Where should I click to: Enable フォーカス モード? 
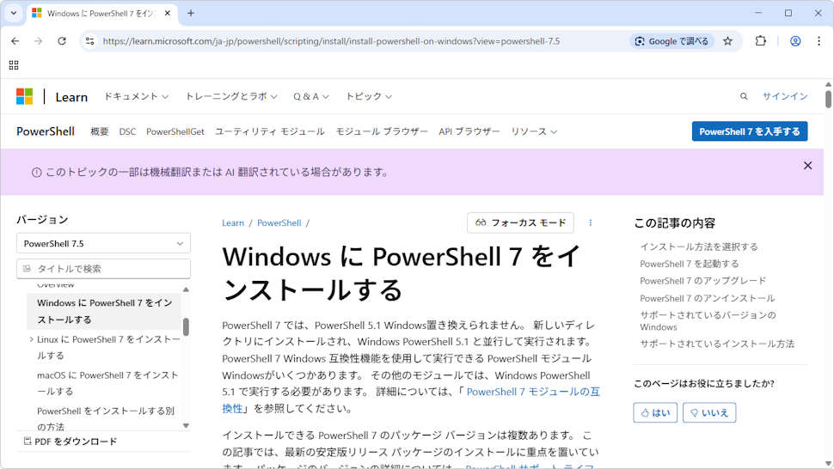[520, 222]
